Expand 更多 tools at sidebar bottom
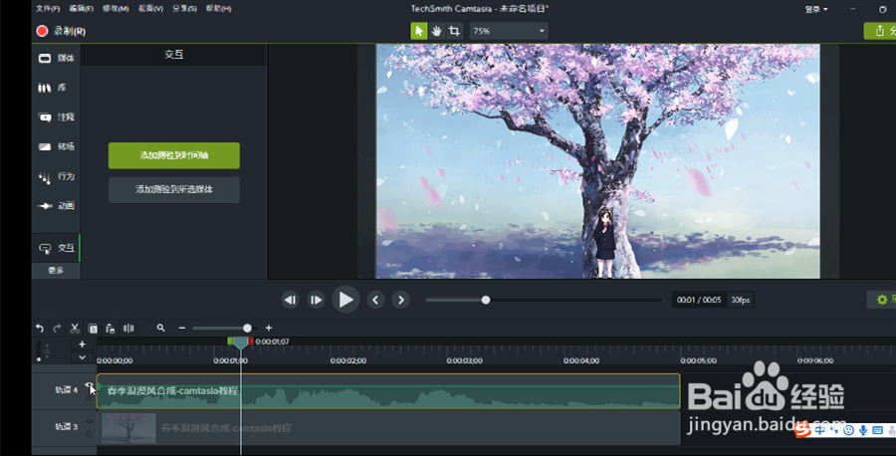The height and width of the screenshot is (456, 896). coord(56,270)
